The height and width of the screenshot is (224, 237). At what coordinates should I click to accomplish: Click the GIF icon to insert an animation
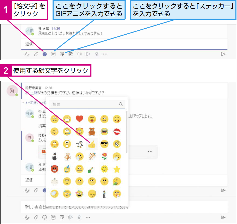pyautogui.click(x=53, y=54)
